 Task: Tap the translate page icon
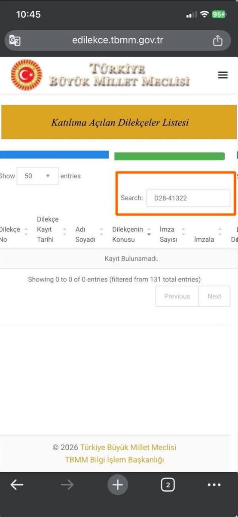tap(15, 41)
